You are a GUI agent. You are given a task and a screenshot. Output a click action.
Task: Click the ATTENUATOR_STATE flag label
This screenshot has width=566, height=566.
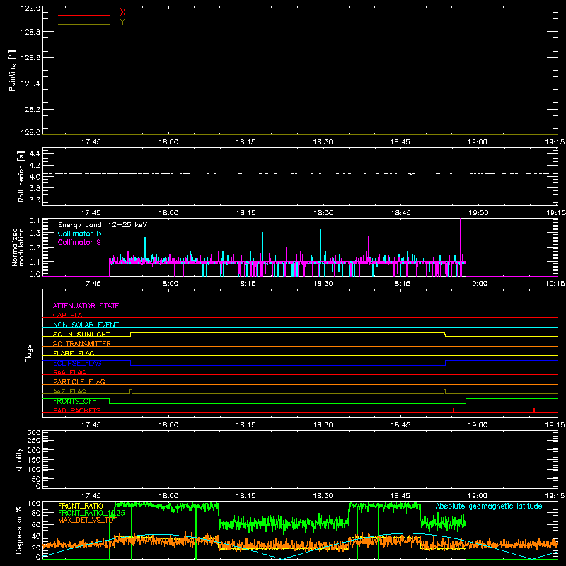[86, 306]
